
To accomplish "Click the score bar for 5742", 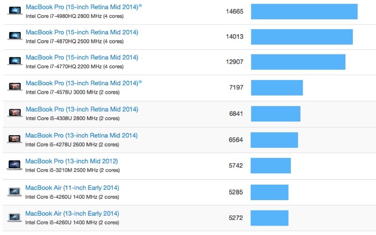I will [x=271, y=166].
